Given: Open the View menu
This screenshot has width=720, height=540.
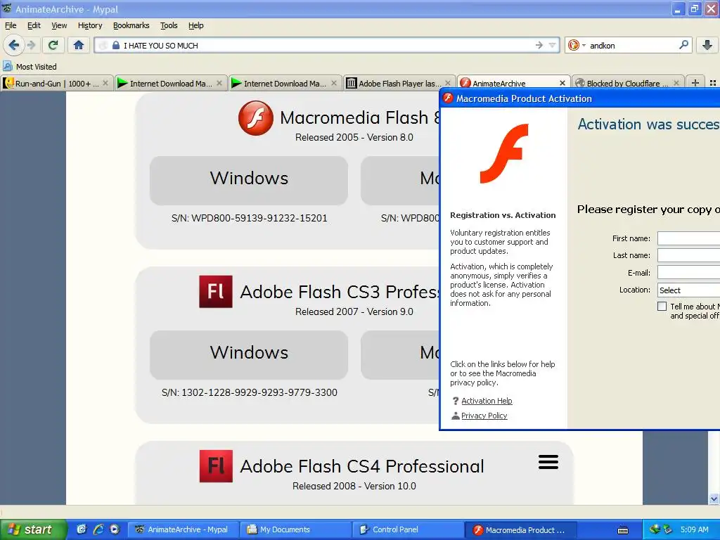Looking at the screenshot, I should click(x=59, y=25).
